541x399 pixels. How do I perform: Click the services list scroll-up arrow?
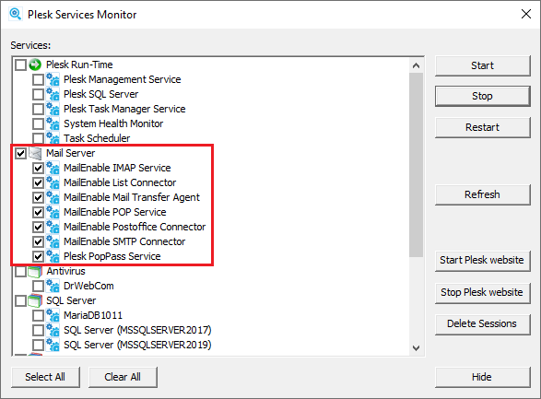416,65
